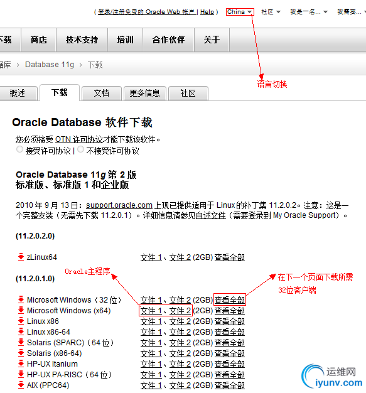Click 查看全部 for Windows (x64)

(230, 311)
